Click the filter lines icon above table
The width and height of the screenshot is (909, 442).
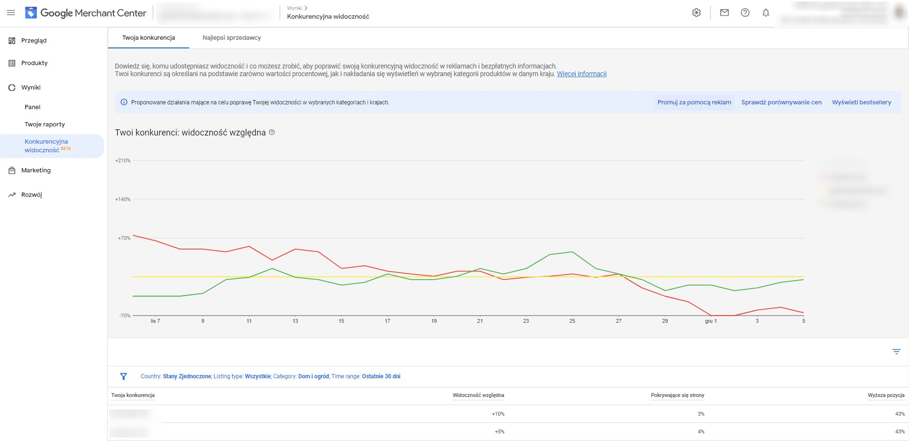897,352
